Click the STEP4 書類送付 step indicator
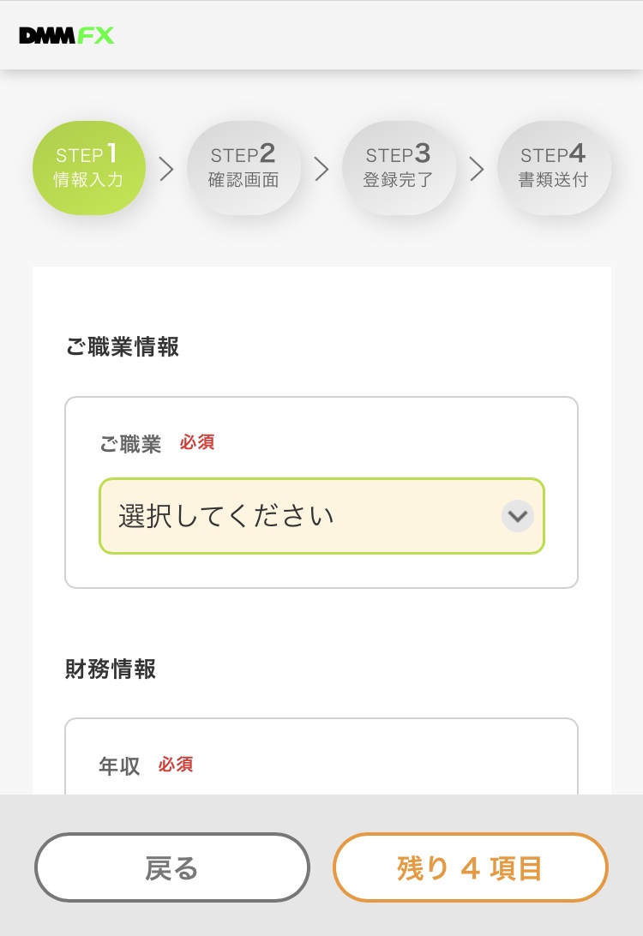 point(554,168)
